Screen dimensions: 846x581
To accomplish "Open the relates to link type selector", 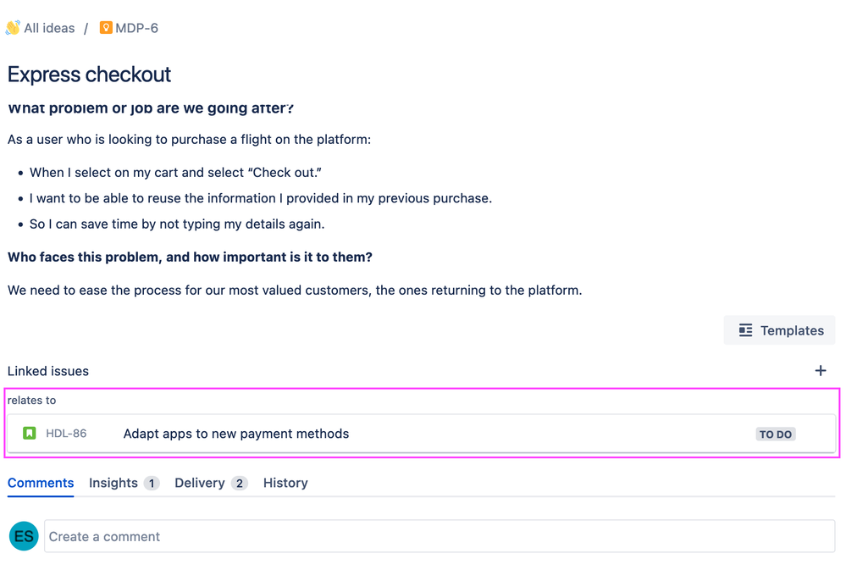I will pyautogui.click(x=32, y=400).
